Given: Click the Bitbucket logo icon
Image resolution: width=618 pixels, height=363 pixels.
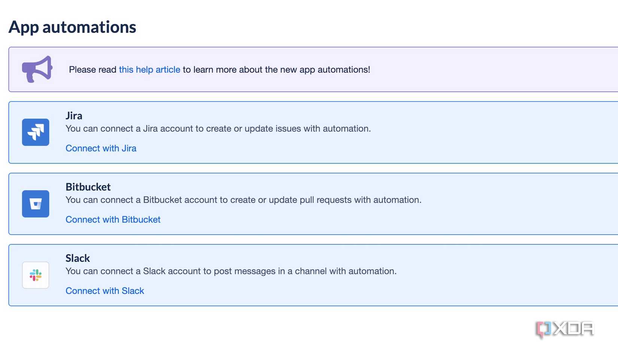Looking at the screenshot, I should pos(36,204).
